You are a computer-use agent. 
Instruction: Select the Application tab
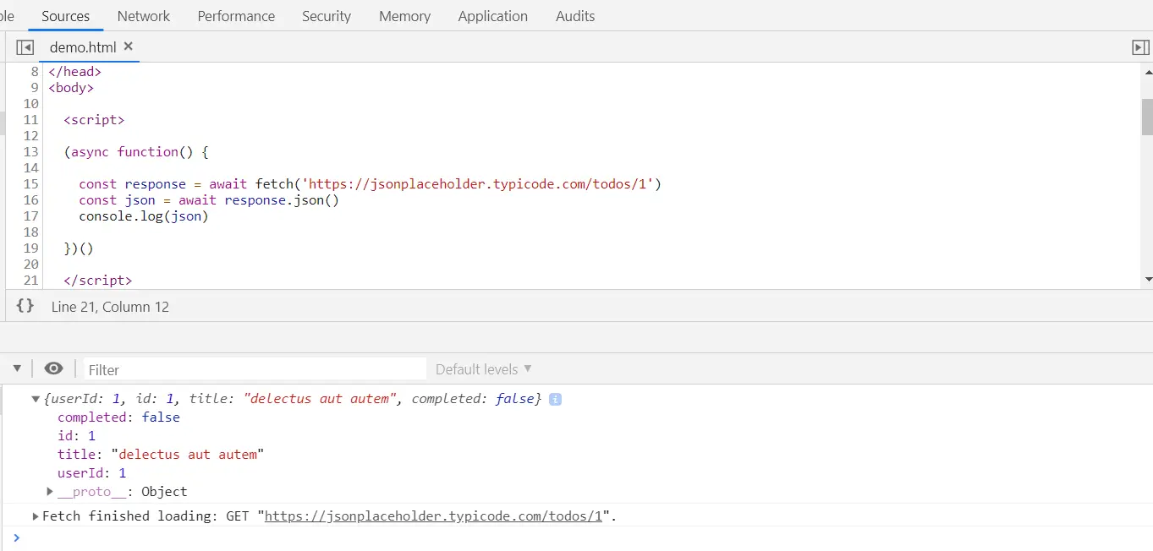click(x=492, y=16)
